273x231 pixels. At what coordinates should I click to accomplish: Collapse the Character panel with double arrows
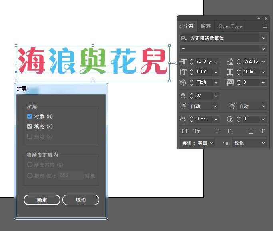(259, 18)
